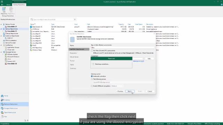Collapse the Scale-out Repositories tree node
This screenshot has height=125, width=223.
pyautogui.click(x=1, y=36)
